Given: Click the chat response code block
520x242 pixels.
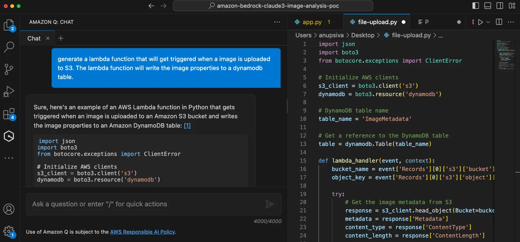Looking at the screenshot, I should [x=141, y=160].
